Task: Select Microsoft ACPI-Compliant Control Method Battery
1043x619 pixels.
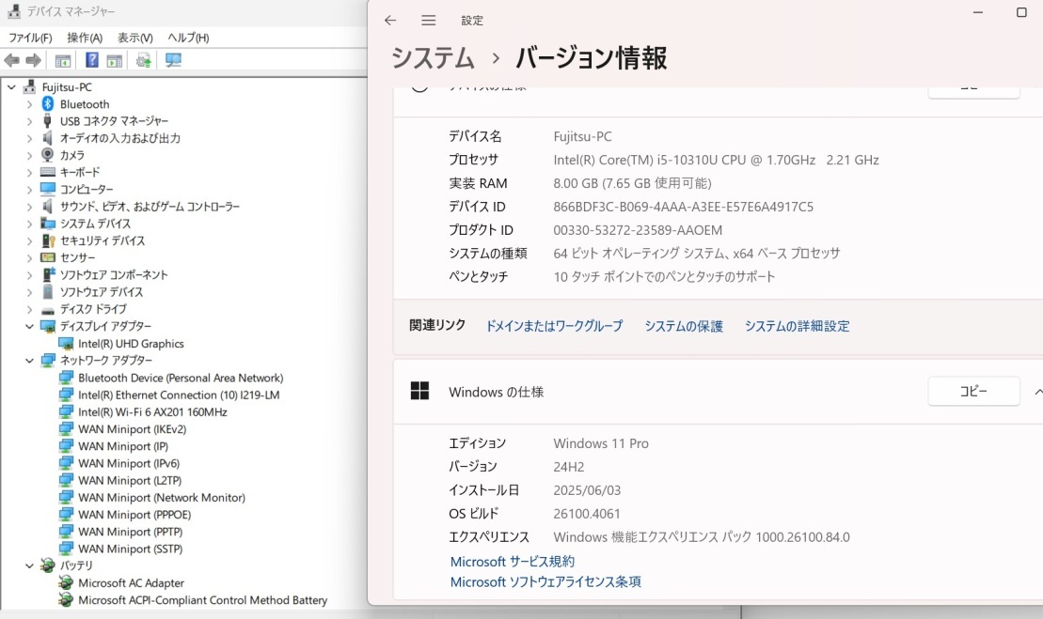Action: pos(203,599)
